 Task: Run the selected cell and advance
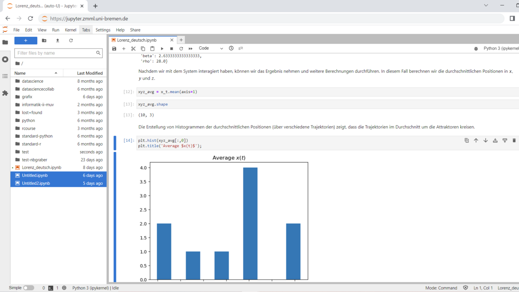162,48
